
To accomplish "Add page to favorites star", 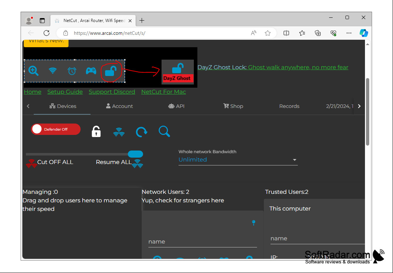I will point(268,33).
